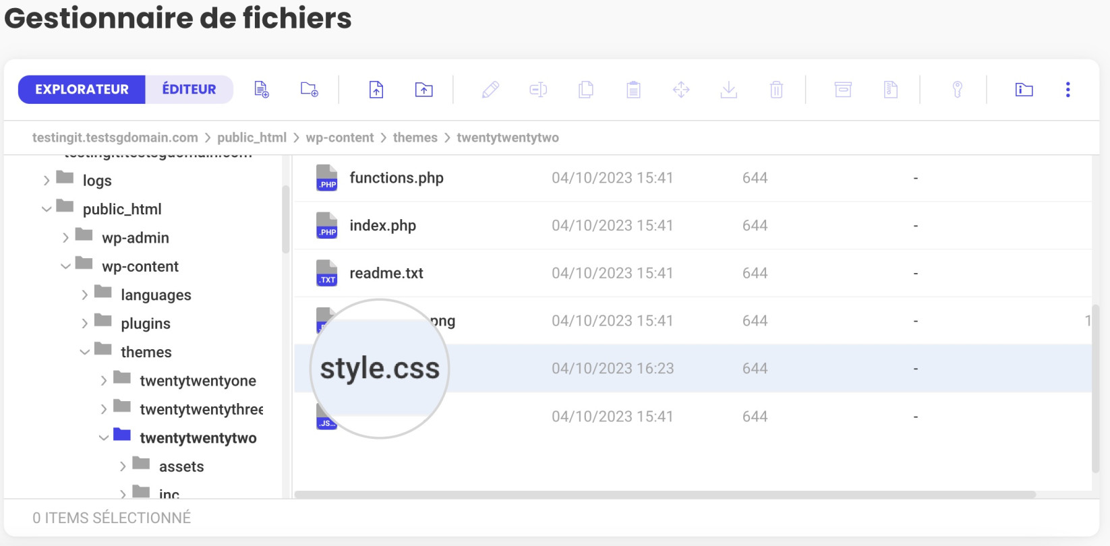Screen dimensions: 1110x546
Task: Collapse the twentytwentytwo folder chevron
Action: pyautogui.click(x=103, y=437)
